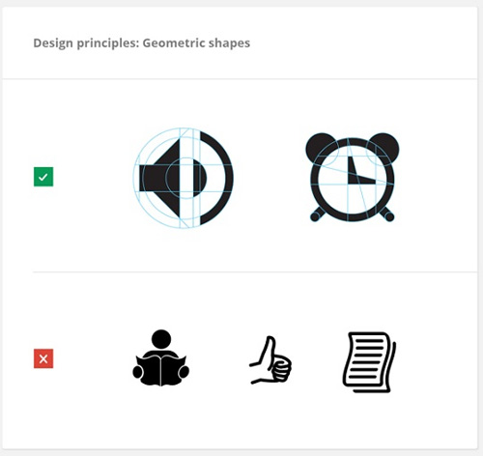Click the red X box

(x=43, y=358)
